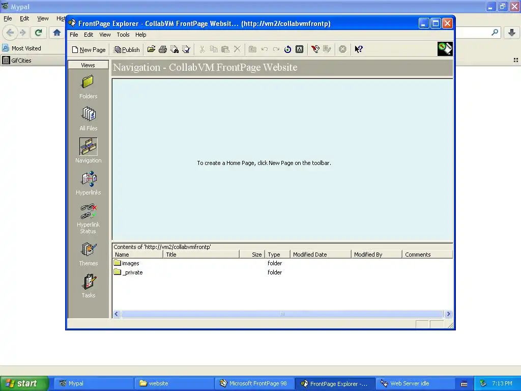
Task: Click the Help pointer question-mark icon
Action: pos(359,49)
